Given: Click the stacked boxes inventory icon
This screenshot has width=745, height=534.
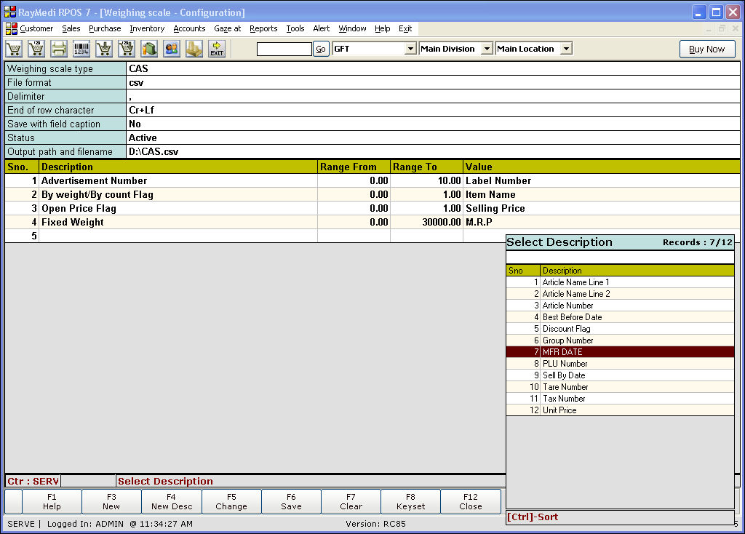Looking at the screenshot, I should pyautogui.click(x=194, y=49).
